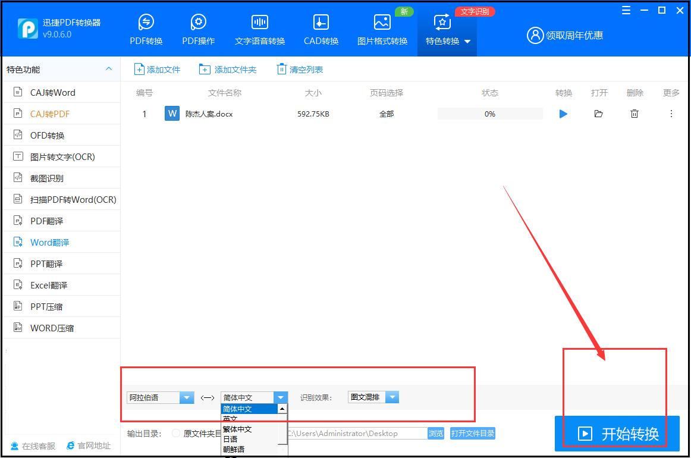Open the 阿拉伯语 source language dropdown
Image resolution: width=691 pixels, height=458 pixels.
pyautogui.click(x=187, y=397)
